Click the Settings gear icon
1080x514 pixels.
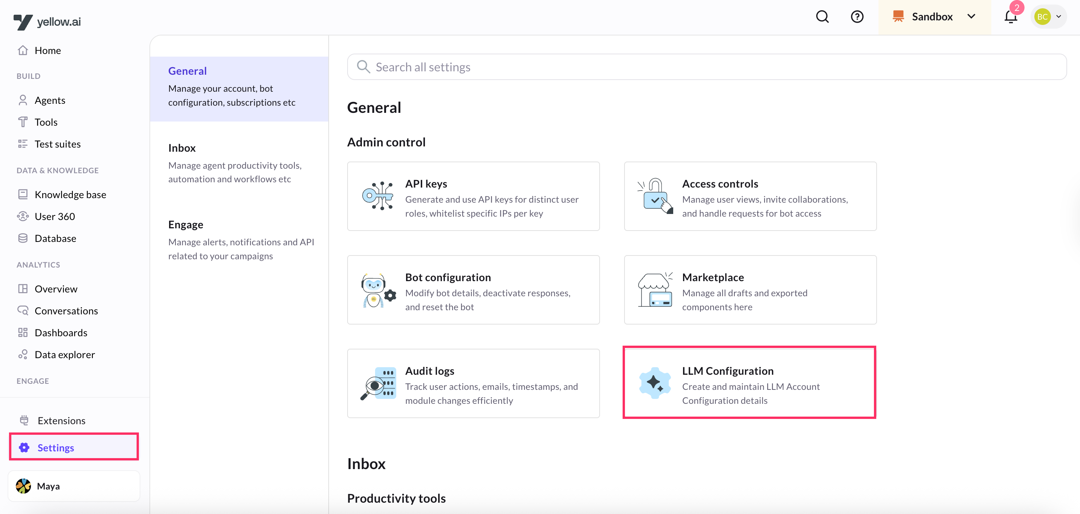point(24,448)
